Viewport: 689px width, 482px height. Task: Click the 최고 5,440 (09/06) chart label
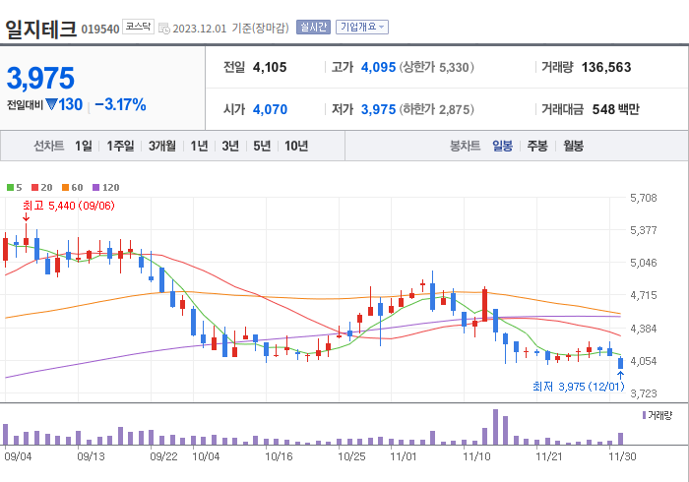[x=69, y=206]
